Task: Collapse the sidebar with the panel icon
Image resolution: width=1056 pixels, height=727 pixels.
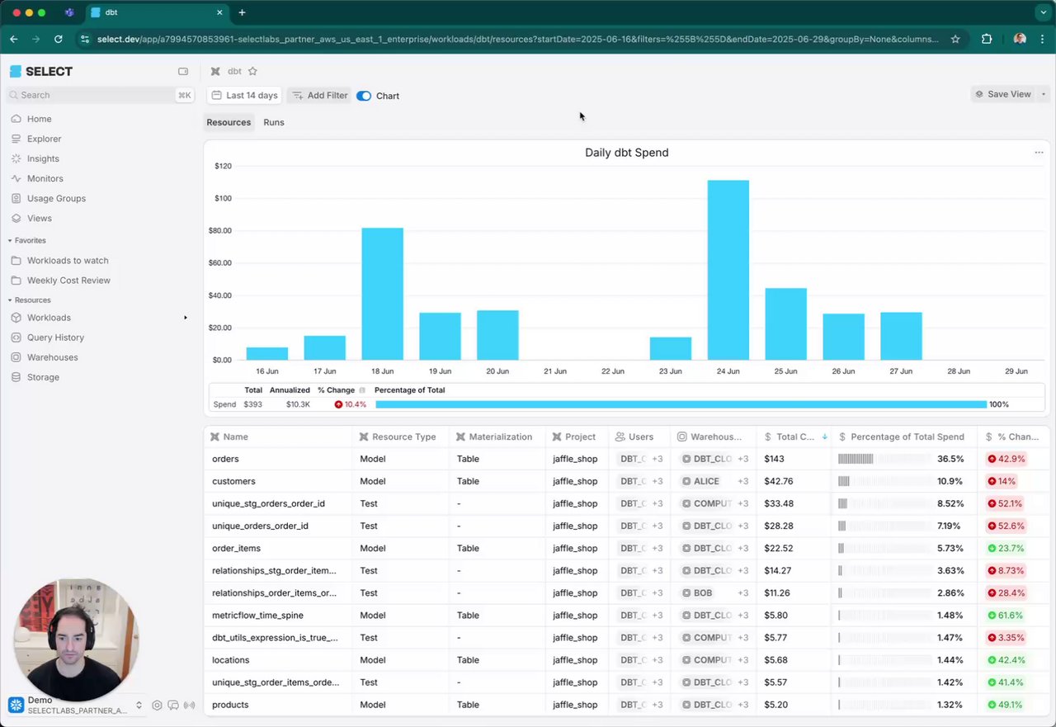Action: [x=183, y=72]
